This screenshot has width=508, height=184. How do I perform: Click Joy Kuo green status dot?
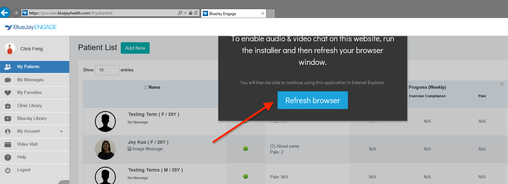pos(245,149)
